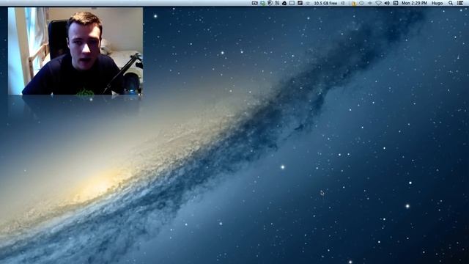The height and width of the screenshot is (264, 469).
Task: Open the Google Drive menu bar icon
Action: pos(284,3)
